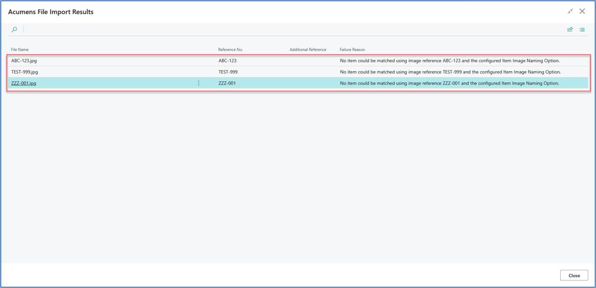Select the ABC-123.jpg file name cell
The height and width of the screenshot is (288, 596).
pyautogui.click(x=24, y=61)
